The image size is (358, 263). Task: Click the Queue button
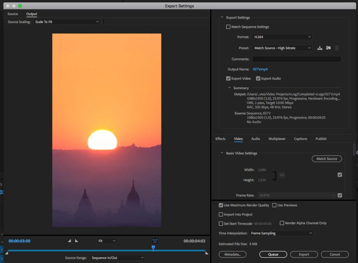pyautogui.click(x=273, y=254)
